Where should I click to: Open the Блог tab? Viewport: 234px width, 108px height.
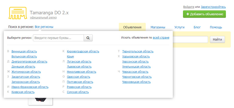tap(197, 27)
